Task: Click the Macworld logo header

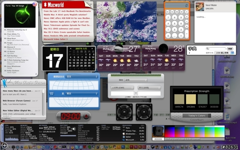Action: pos(54,5)
